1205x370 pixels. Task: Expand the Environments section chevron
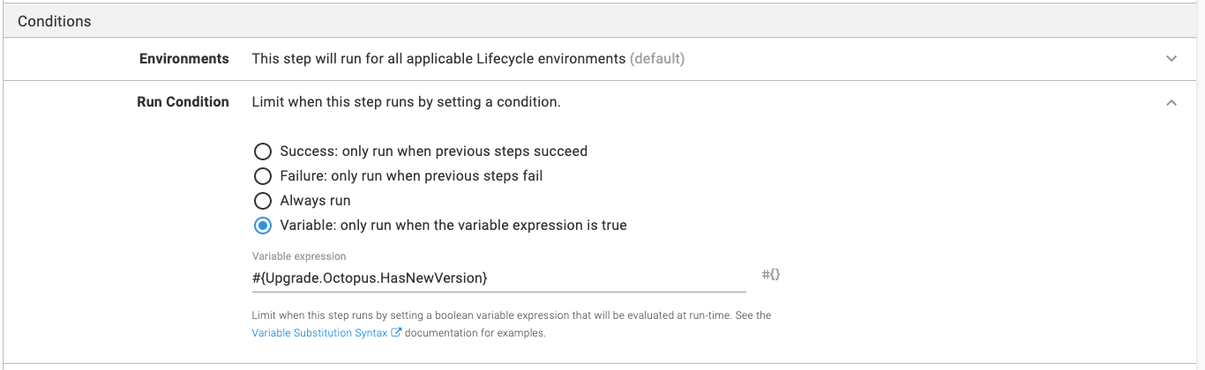click(x=1171, y=59)
